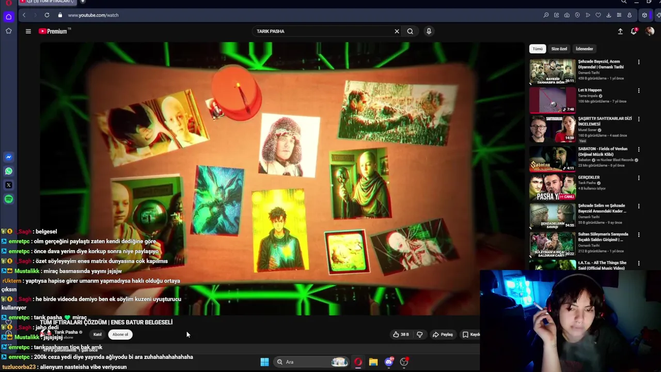
Task: Open options menu for SABATON video
Action: point(639,149)
